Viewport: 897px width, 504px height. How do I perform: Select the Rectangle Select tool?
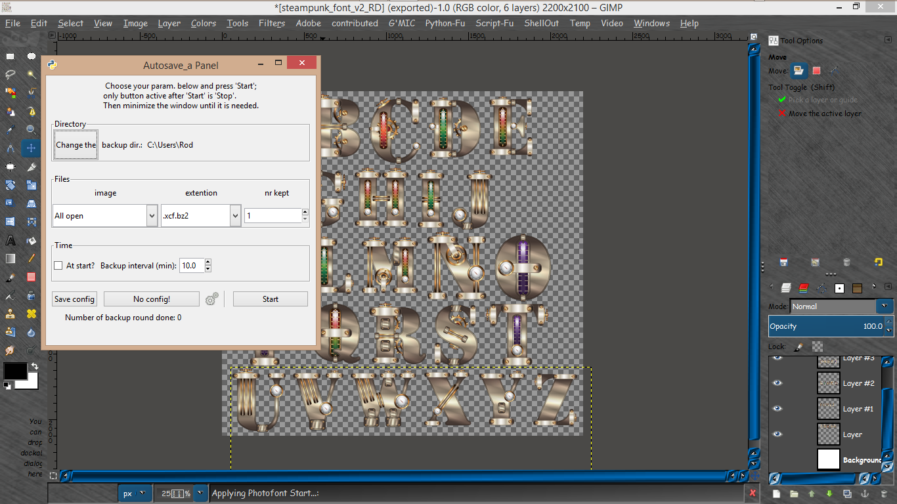[x=11, y=56]
